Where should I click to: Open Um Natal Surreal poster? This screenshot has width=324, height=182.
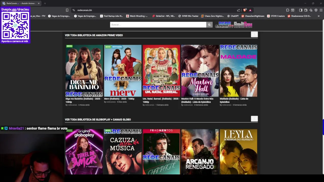[161, 71]
